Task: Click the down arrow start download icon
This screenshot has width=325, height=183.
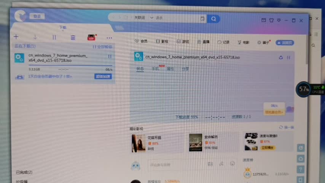Action: point(35,37)
